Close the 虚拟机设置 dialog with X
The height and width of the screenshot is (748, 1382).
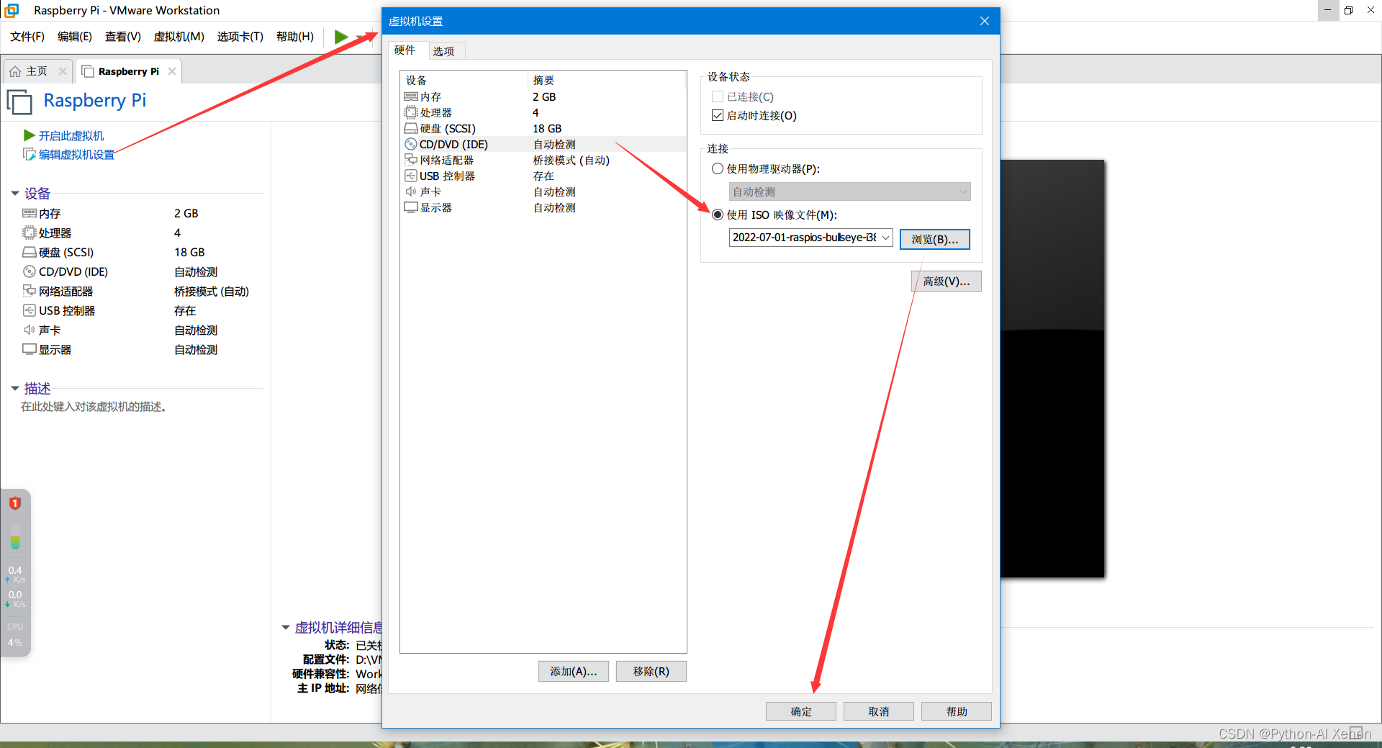[x=984, y=21]
